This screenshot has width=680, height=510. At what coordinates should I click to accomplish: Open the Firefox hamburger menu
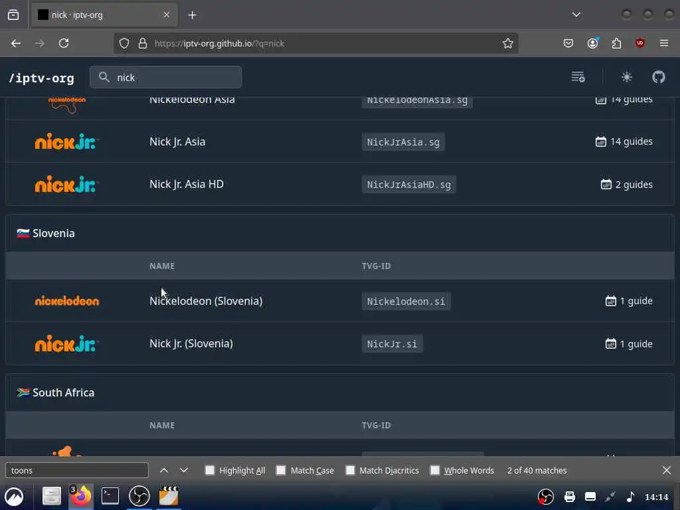[664, 43]
